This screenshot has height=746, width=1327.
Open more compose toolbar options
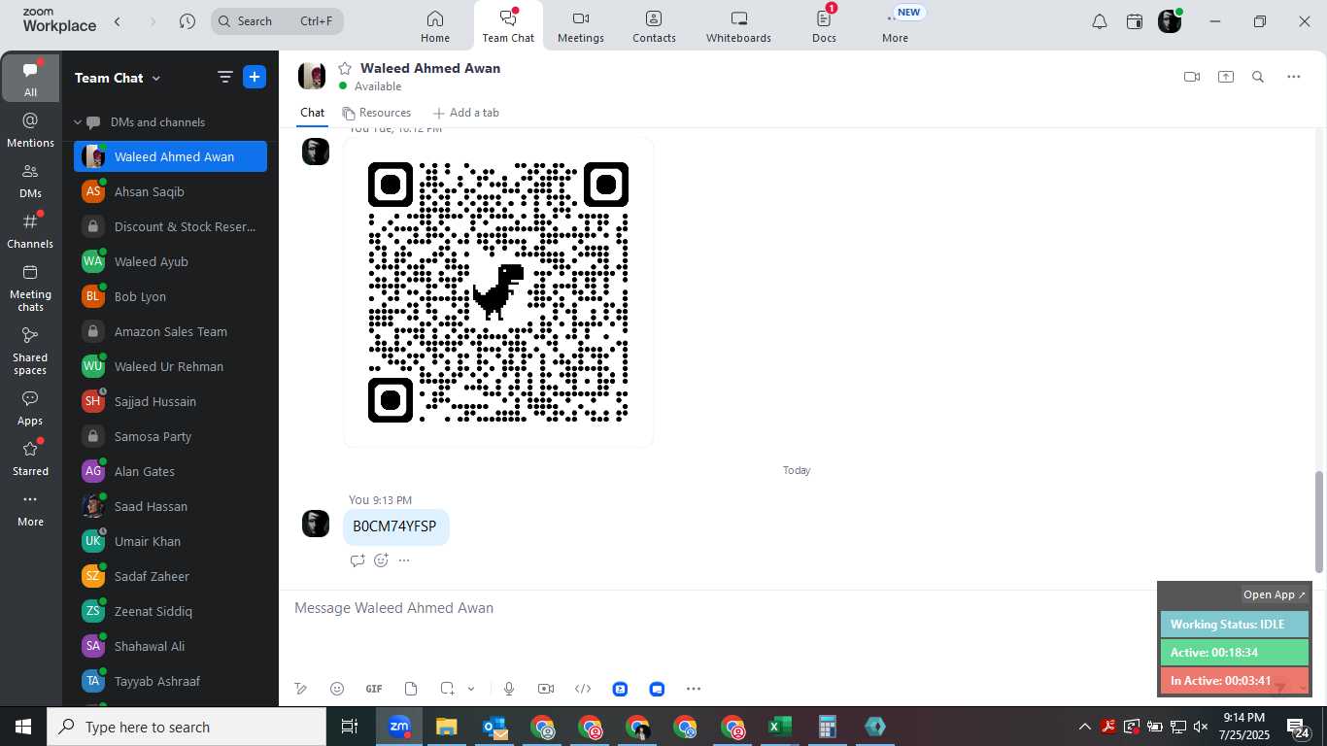(694, 689)
